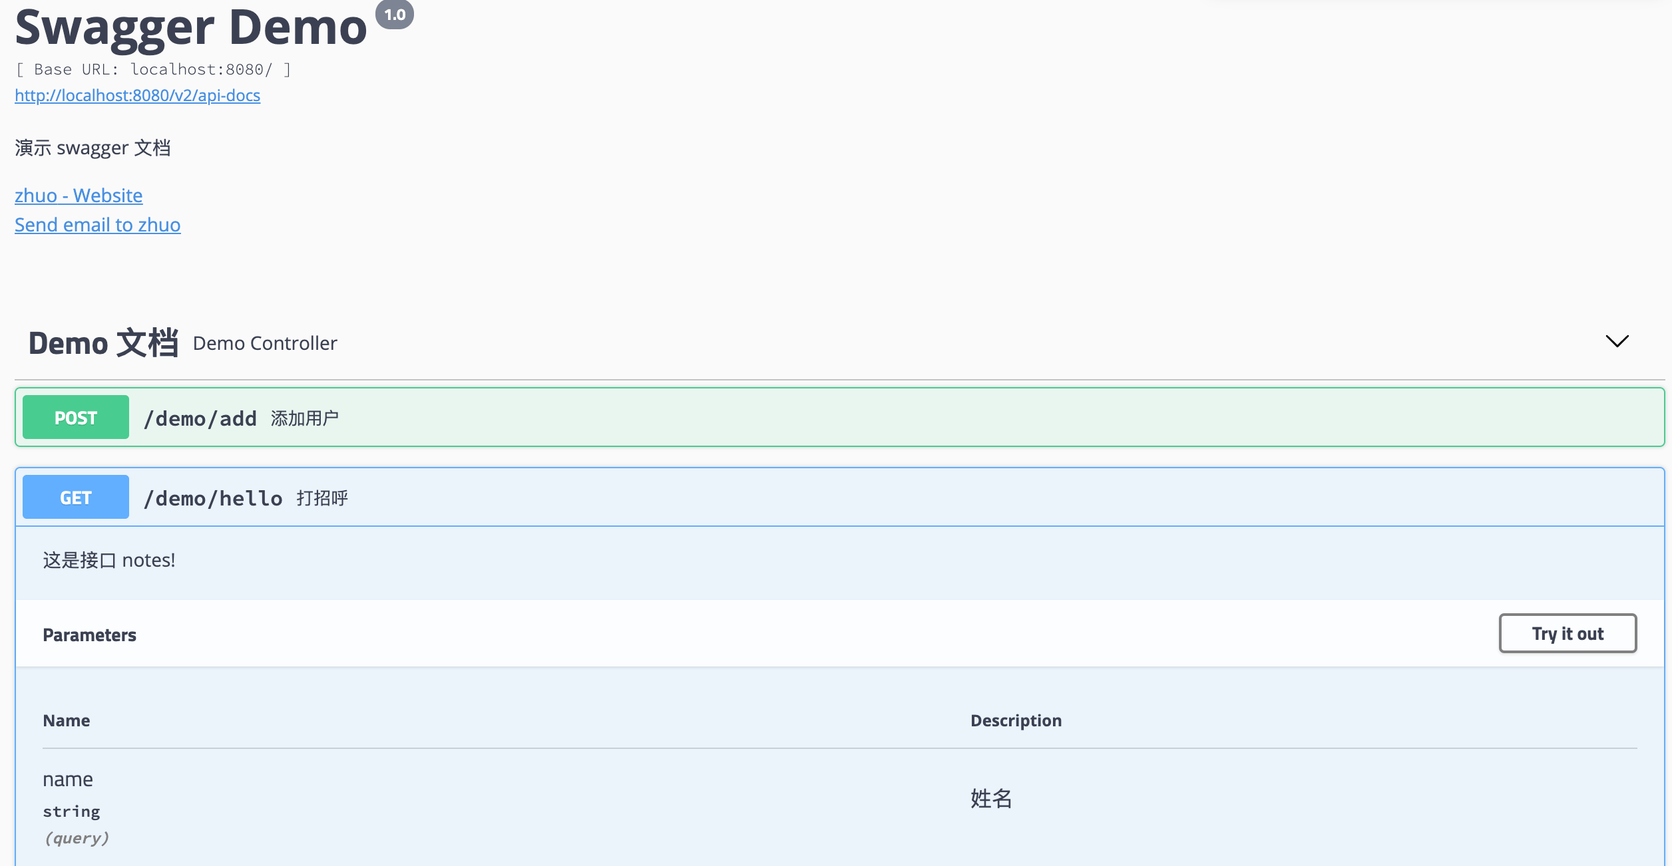Click the Demo Controller description text

tap(265, 343)
